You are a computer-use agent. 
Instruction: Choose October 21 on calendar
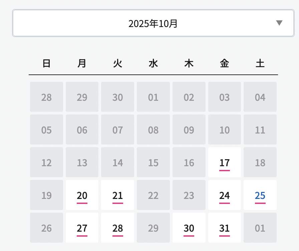(x=117, y=195)
